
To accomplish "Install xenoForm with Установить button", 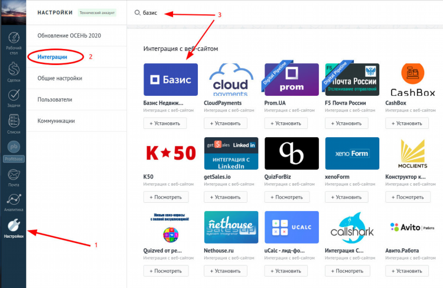I will point(346,197).
